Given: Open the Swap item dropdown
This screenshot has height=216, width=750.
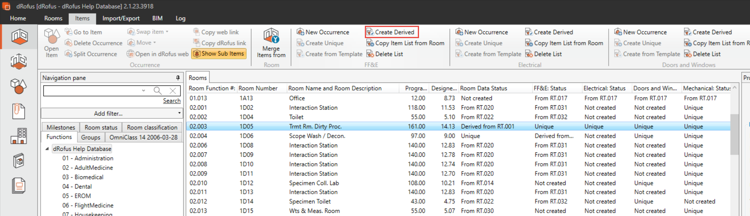Looking at the screenshot, I should click(x=148, y=32).
